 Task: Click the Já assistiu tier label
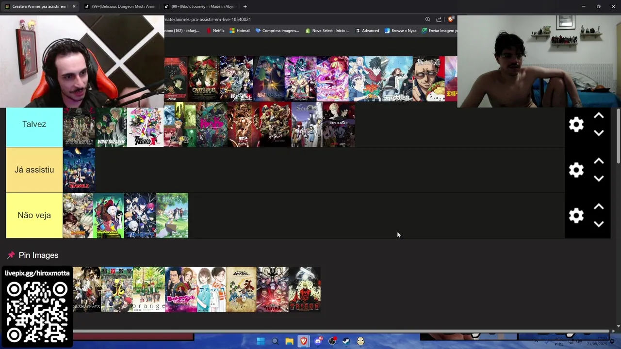[34, 170]
